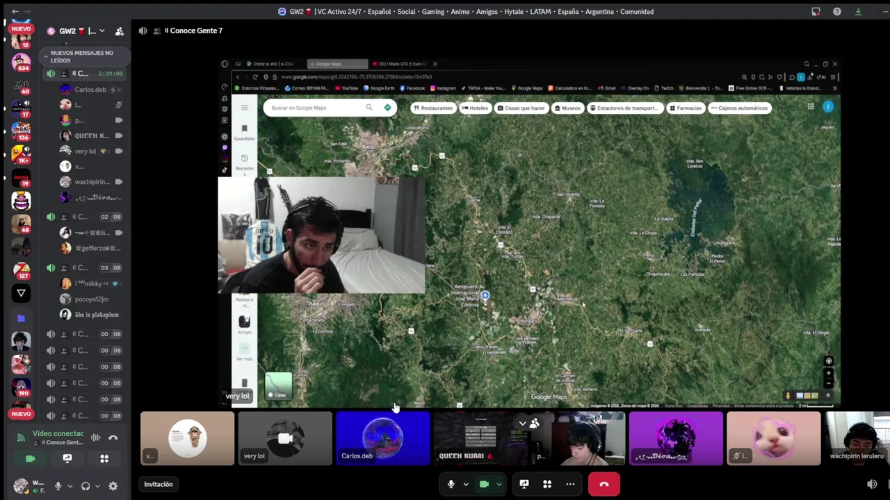The width and height of the screenshot is (890, 500).
Task: Select the very lol participant tile
Action: click(x=285, y=438)
